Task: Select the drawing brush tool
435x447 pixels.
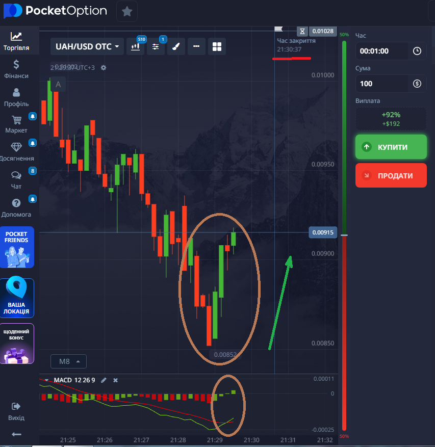Action: [x=176, y=46]
